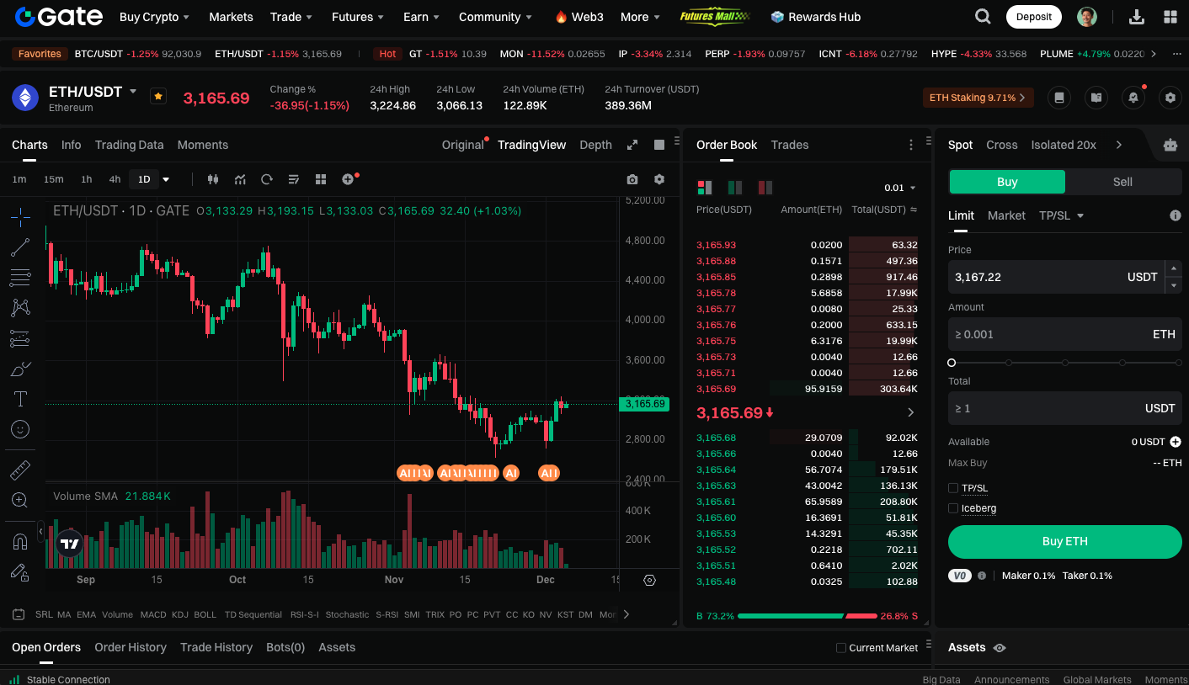Open the Rewards Hub link
The height and width of the screenshot is (685, 1189).
pyautogui.click(x=815, y=17)
